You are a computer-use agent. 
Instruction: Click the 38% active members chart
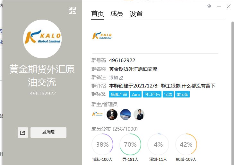(x=102, y=144)
